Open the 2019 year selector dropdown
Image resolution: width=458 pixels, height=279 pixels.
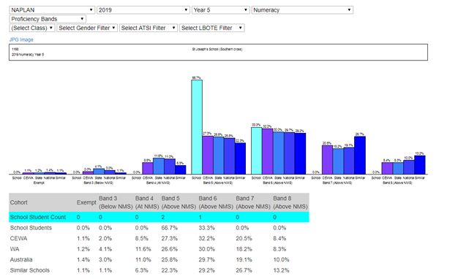[x=143, y=10]
